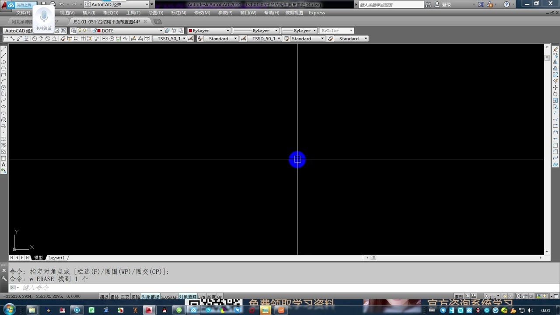Click the Autodesk Exchange X icon
This screenshot has width=560, height=315.
coord(481,4)
